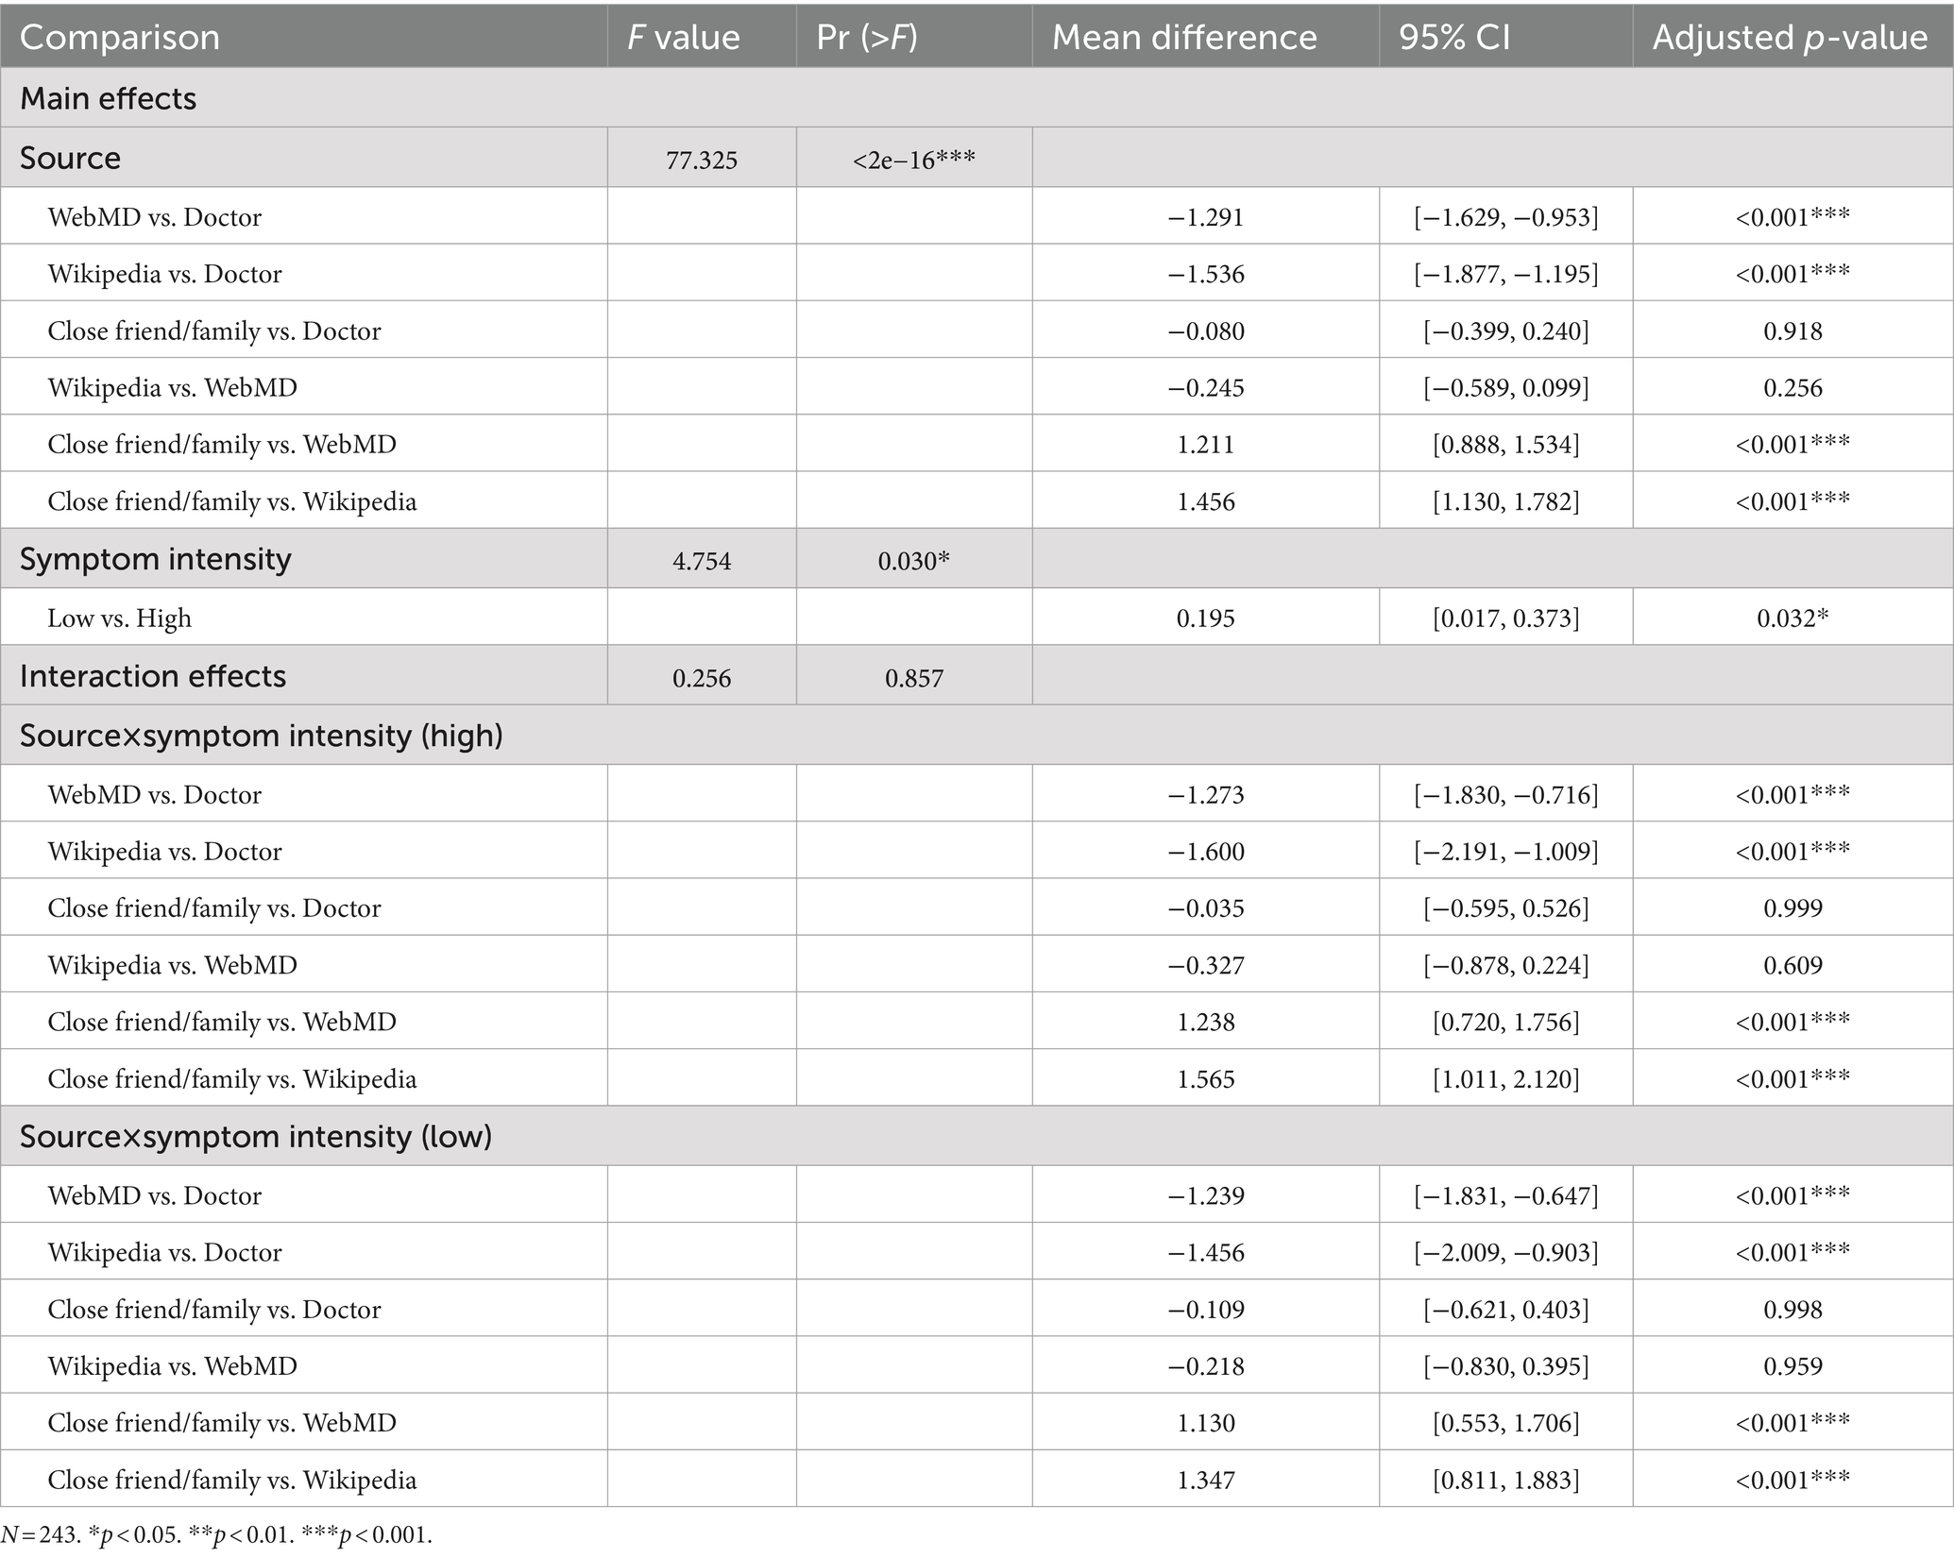Select the mean difference −1.536
1954x1558 pixels.
1206,275
